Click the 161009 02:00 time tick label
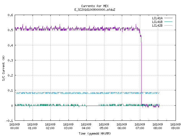This screenshot has width=181, height=136. pos(50,126)
